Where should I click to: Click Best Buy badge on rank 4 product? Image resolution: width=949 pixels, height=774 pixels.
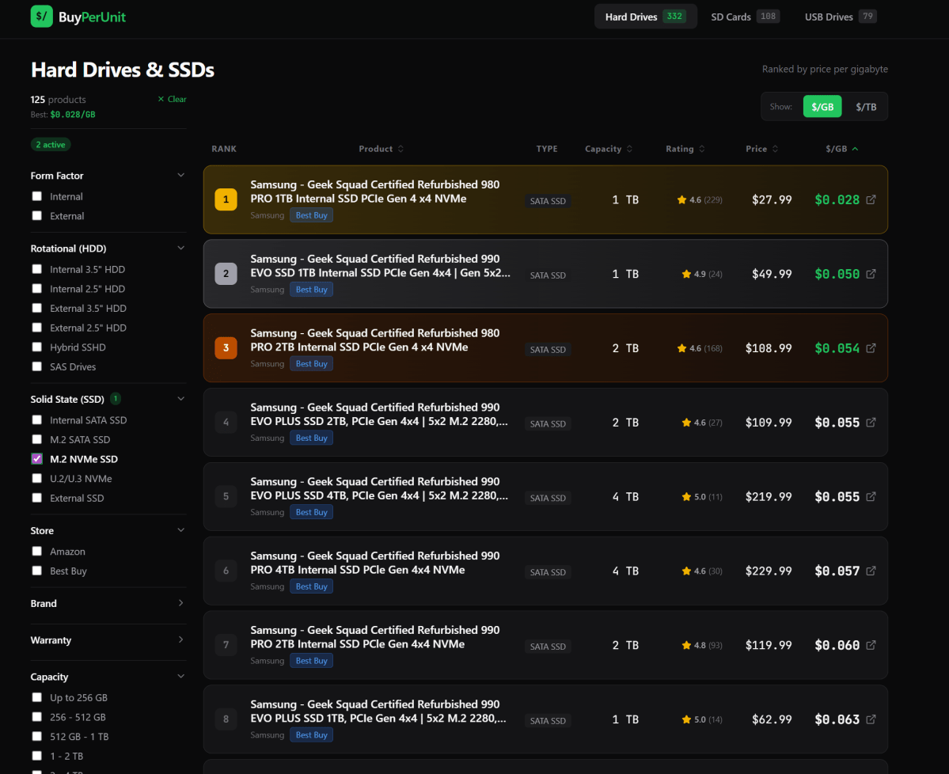[311, 438]
